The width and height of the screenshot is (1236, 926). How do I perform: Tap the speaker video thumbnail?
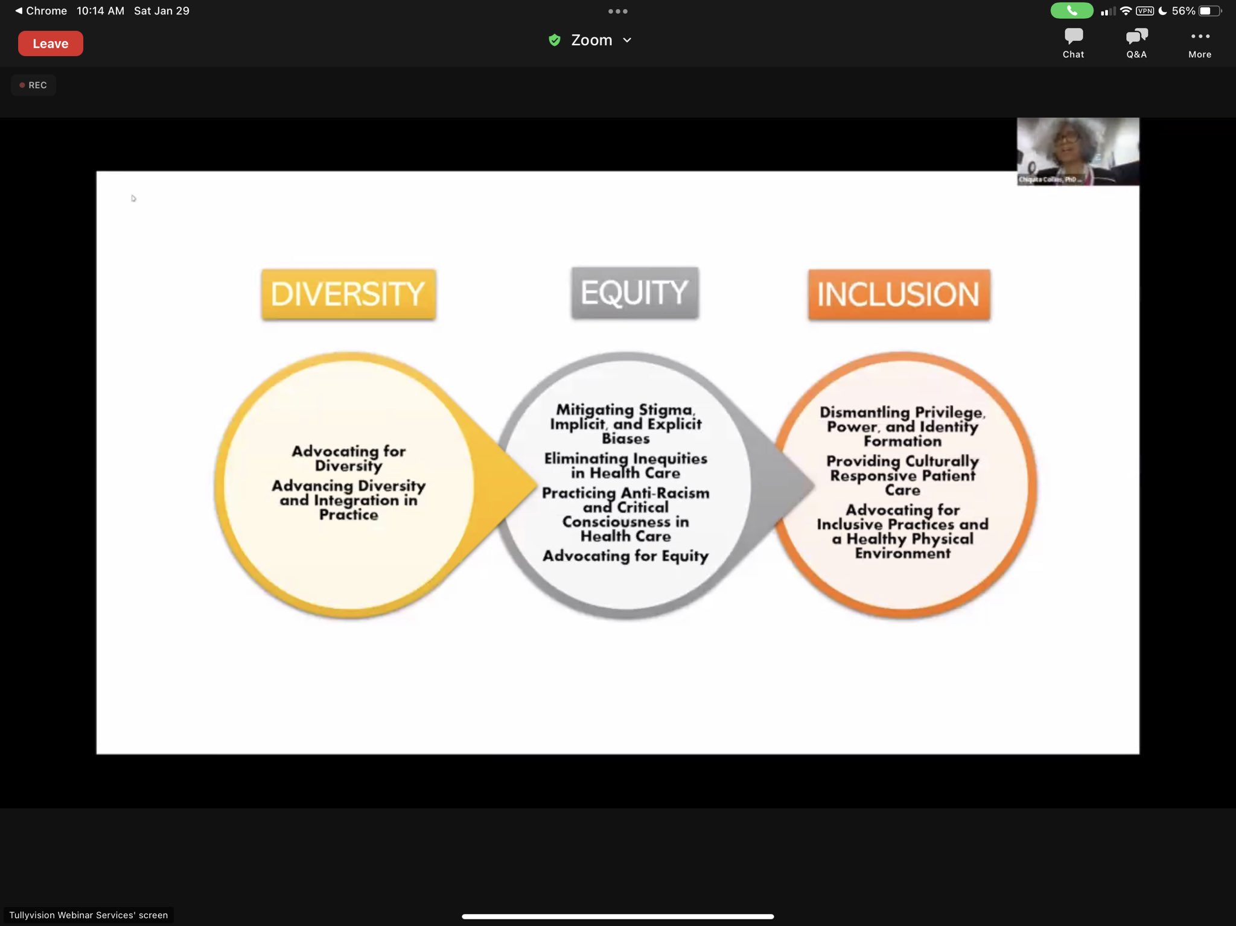point(1077,151)
